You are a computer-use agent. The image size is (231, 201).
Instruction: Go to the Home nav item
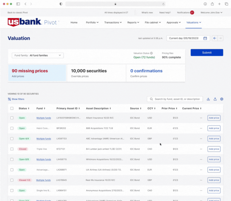pos(74,22)
